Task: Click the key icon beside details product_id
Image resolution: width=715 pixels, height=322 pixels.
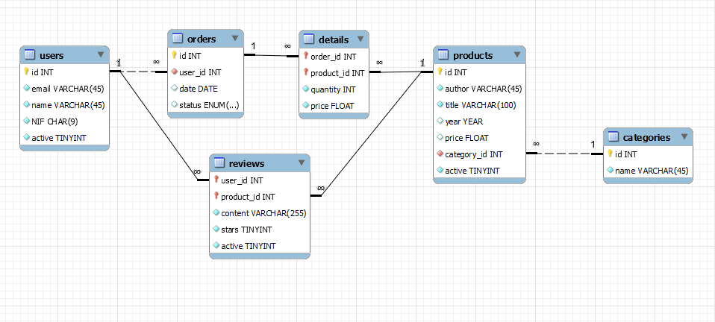Action: (x=305, y=72)
